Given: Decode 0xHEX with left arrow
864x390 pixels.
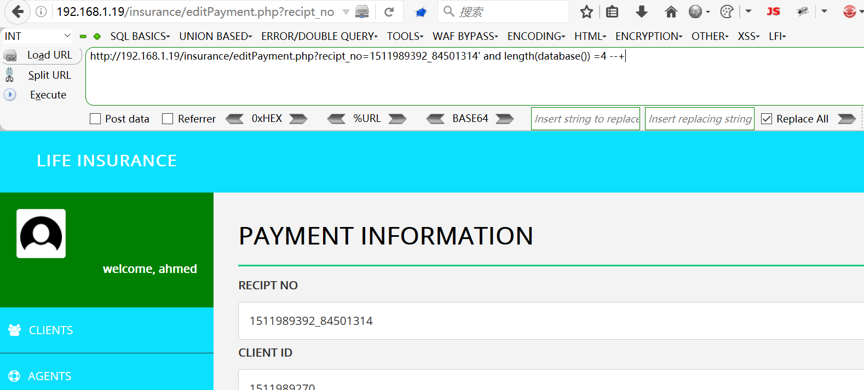Looking at the screenshot, I should [235, 119].
